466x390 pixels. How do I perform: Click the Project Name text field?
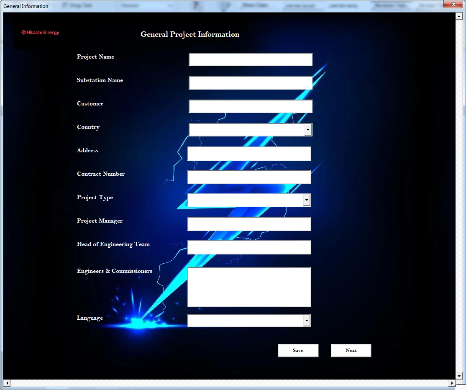[x=250, y=59]
